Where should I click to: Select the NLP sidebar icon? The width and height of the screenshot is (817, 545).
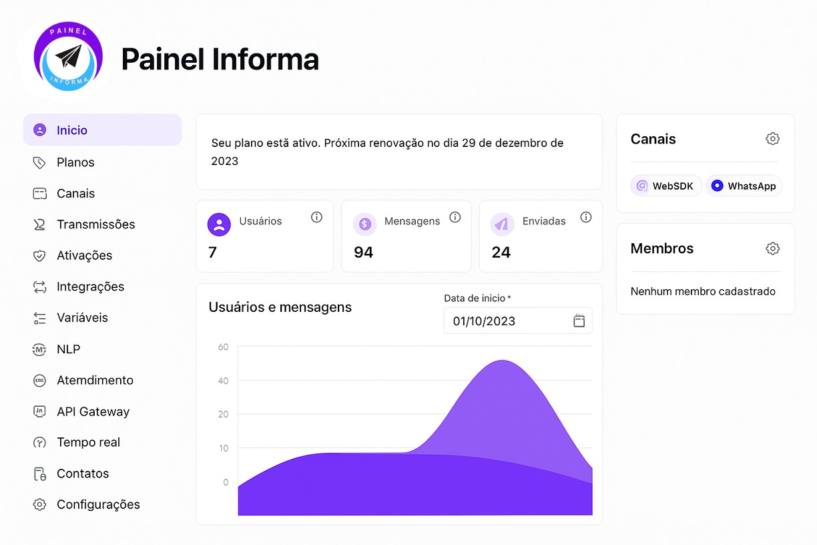coord(39,349)
